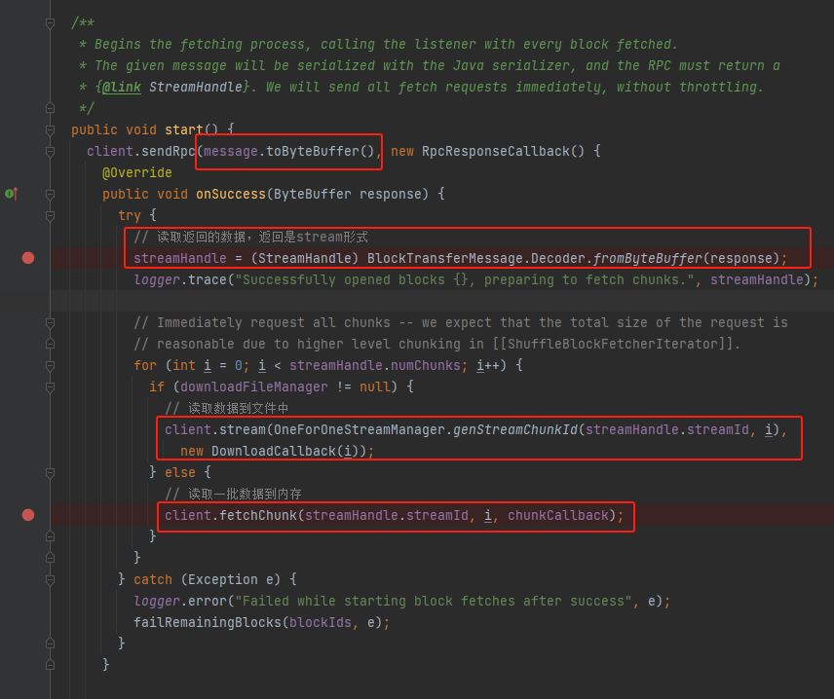Image resolution: width=834 pixels, height=699 pixels.
Task: Click 'Failed while starting block fetches' string
Action: click(433, 601)
